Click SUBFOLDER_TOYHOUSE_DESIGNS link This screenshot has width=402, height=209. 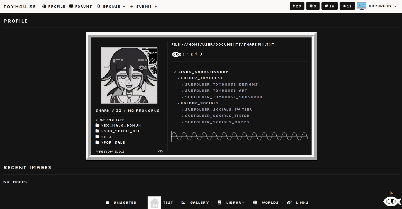coord(221,84)
